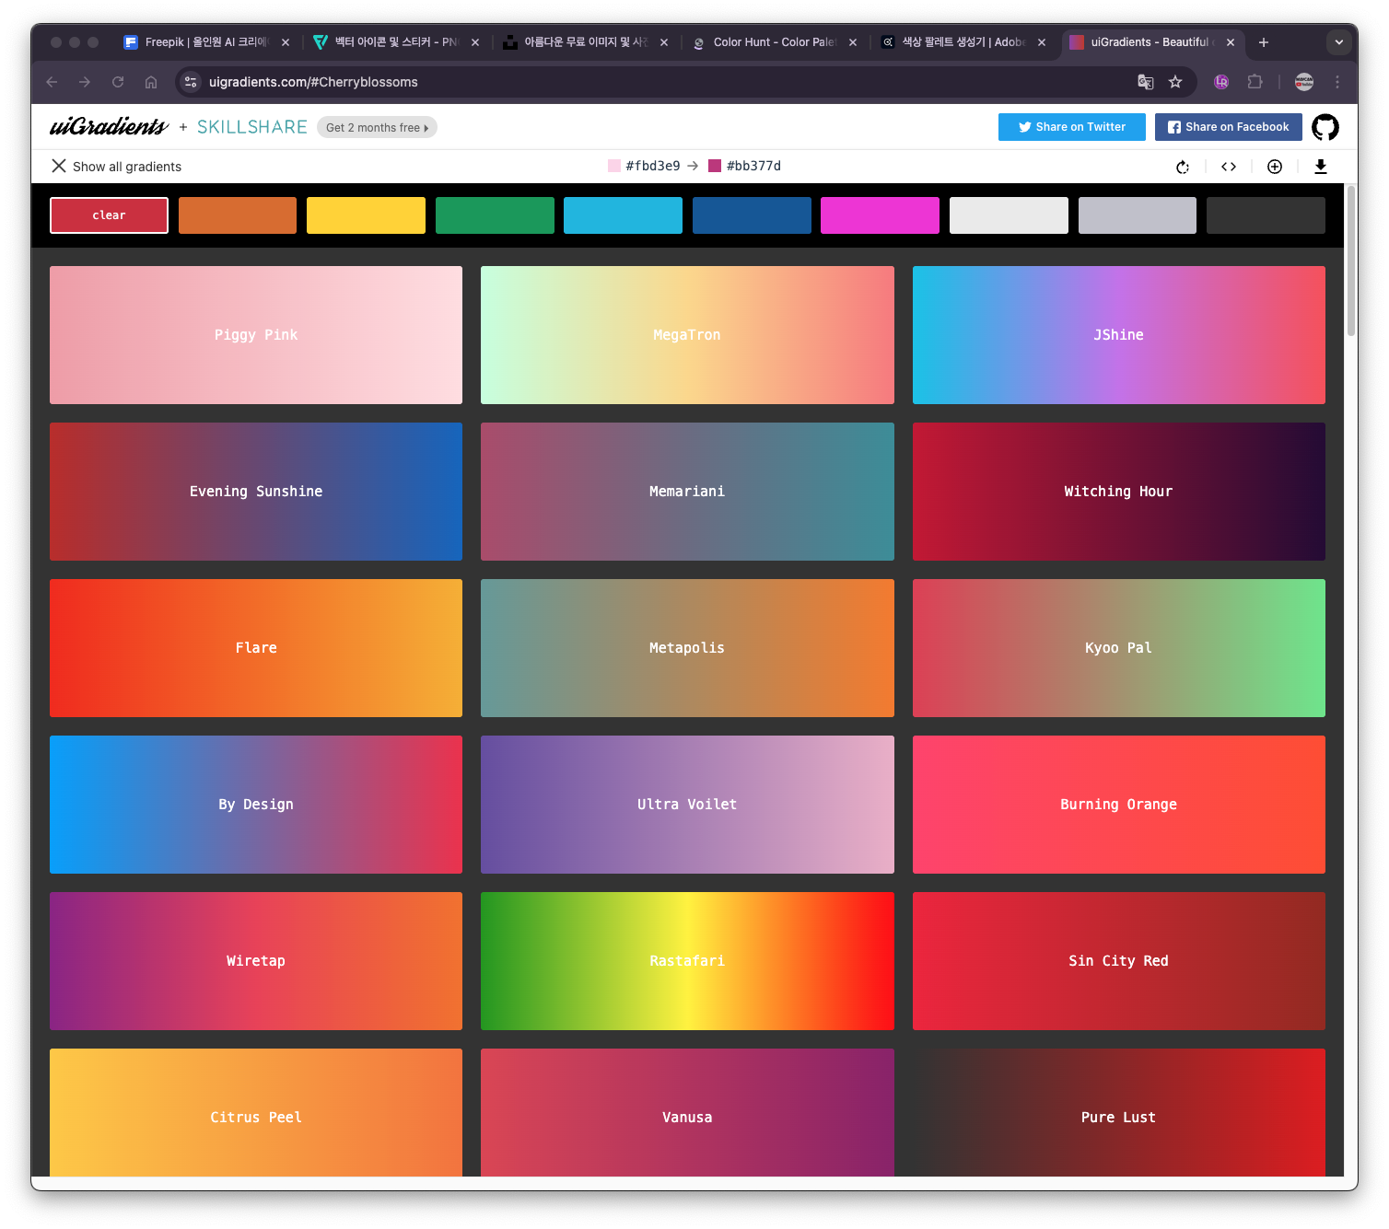This screenshot has height=1229, width=1389.
Task: Switch to the Freepik tab
Action: tap(204, 42)
